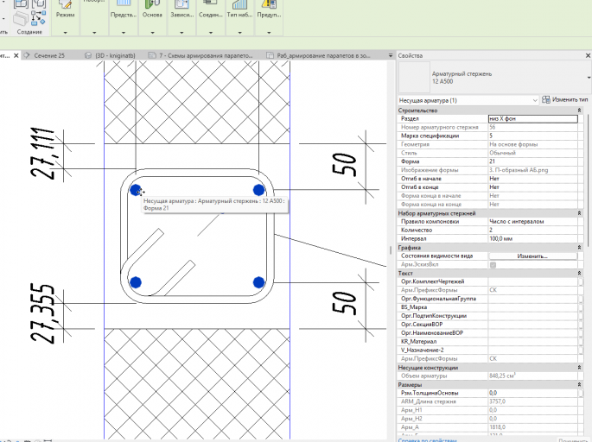
Task: Click the properties panel vertical scrollbar
Action: pos(589,180)
